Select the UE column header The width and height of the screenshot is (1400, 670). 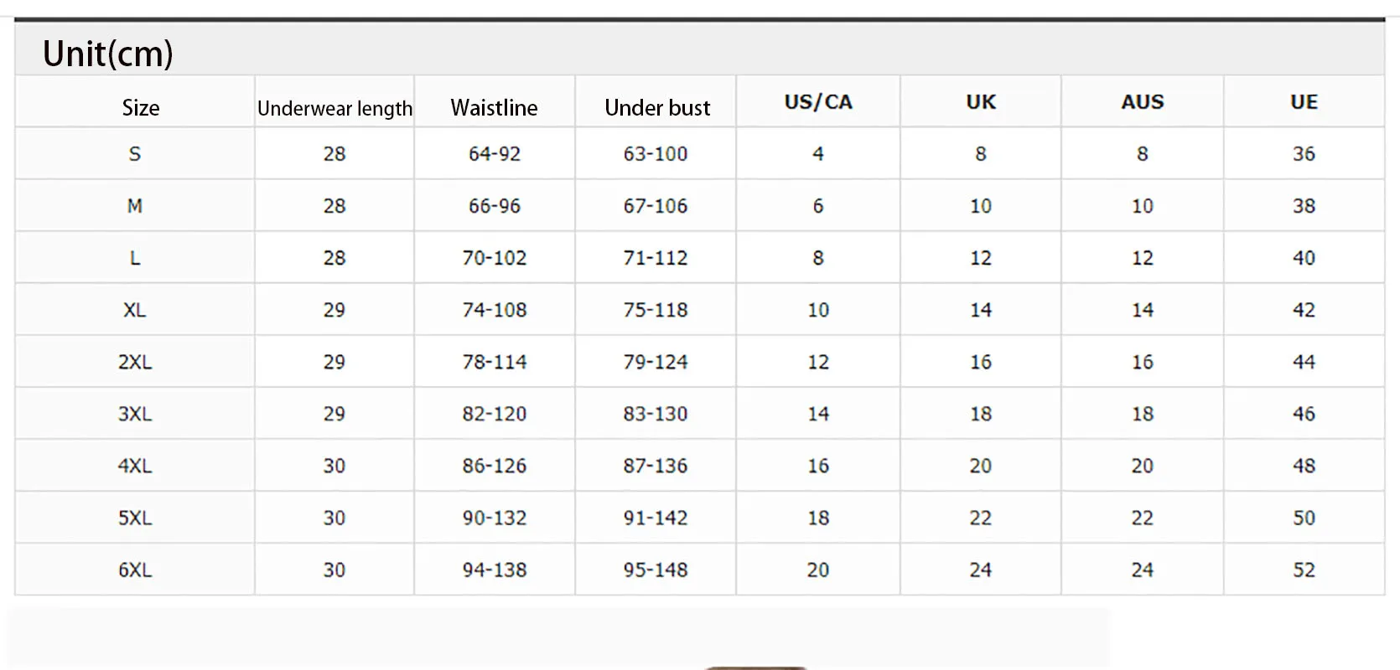pos(1304,102)
